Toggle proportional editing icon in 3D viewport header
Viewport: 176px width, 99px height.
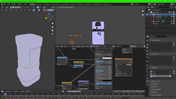pos(45,7)
